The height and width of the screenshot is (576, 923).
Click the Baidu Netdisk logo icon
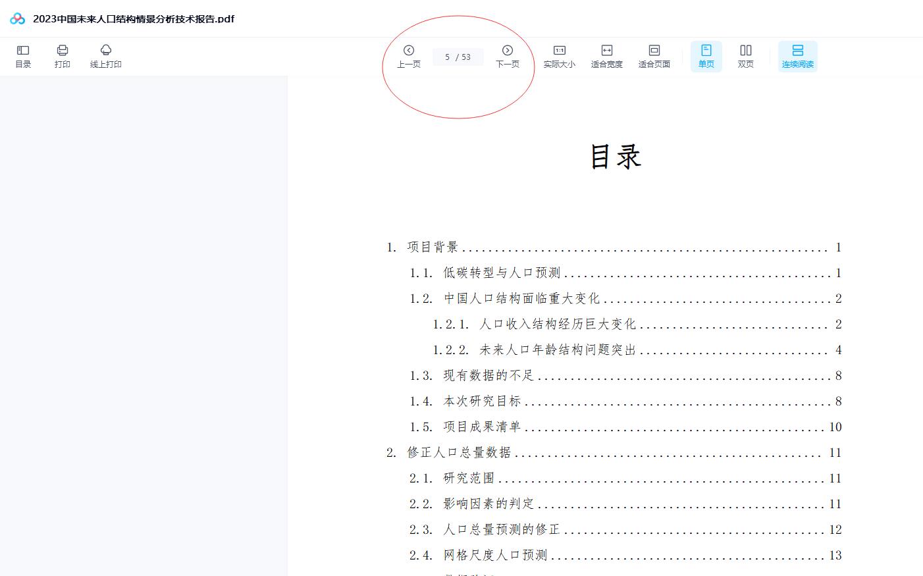tap(18, 18)
